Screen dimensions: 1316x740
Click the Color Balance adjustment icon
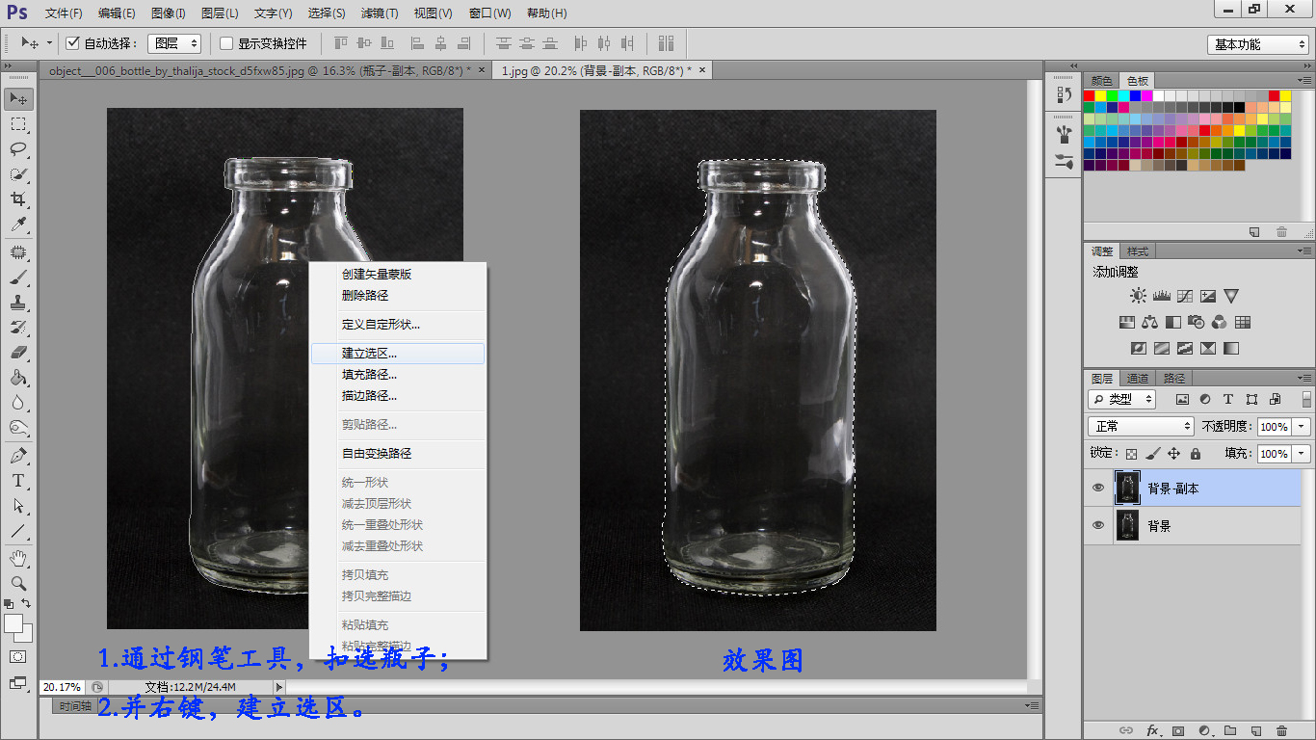click(1150, 322)
